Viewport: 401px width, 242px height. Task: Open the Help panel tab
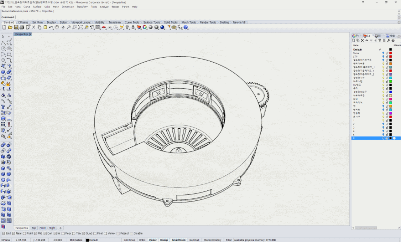pyautogui.click(x=390, y=36)
